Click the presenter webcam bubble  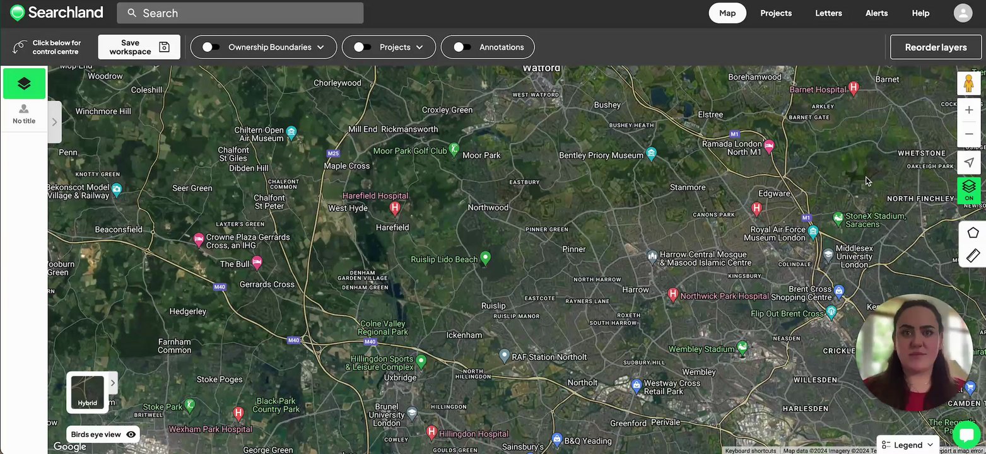point(915,352)
